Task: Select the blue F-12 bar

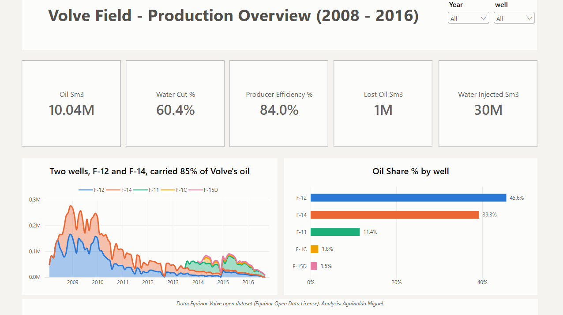Action: 409,198
